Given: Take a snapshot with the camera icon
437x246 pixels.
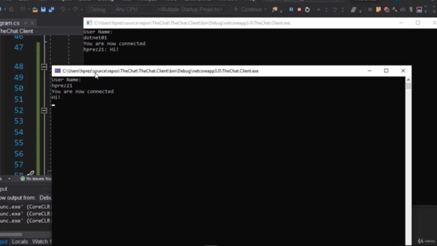Looking at the screenshot, I should pyautogui.click(x=403, y=10).
